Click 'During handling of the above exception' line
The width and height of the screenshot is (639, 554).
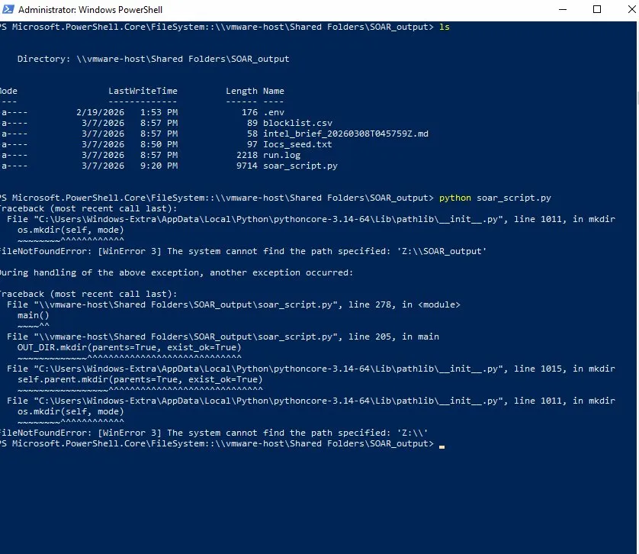coord(176,272)
